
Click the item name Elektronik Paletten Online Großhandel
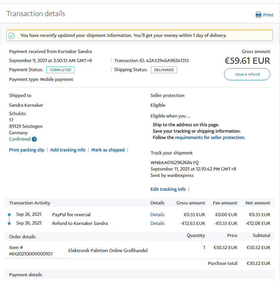point(108,250)
